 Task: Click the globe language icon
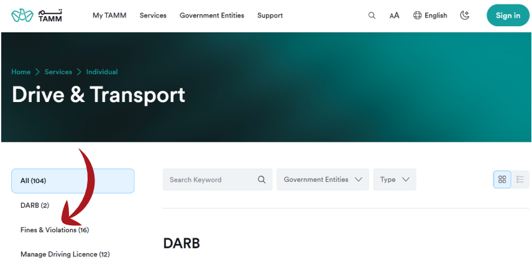[x=418, y=16]
